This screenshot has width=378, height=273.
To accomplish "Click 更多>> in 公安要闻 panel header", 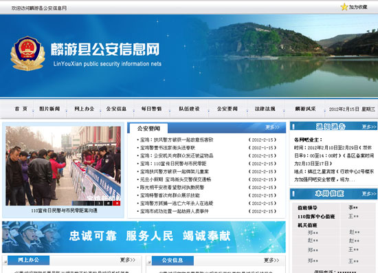I will (x=272, y=127).
